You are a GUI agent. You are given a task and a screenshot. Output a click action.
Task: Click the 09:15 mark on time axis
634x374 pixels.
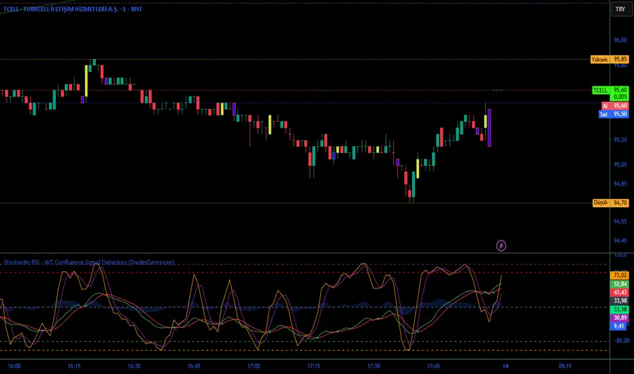pos(565,366)
